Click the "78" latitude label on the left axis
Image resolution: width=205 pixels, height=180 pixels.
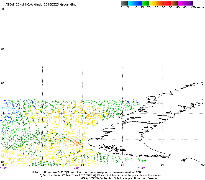click(2, 49)
